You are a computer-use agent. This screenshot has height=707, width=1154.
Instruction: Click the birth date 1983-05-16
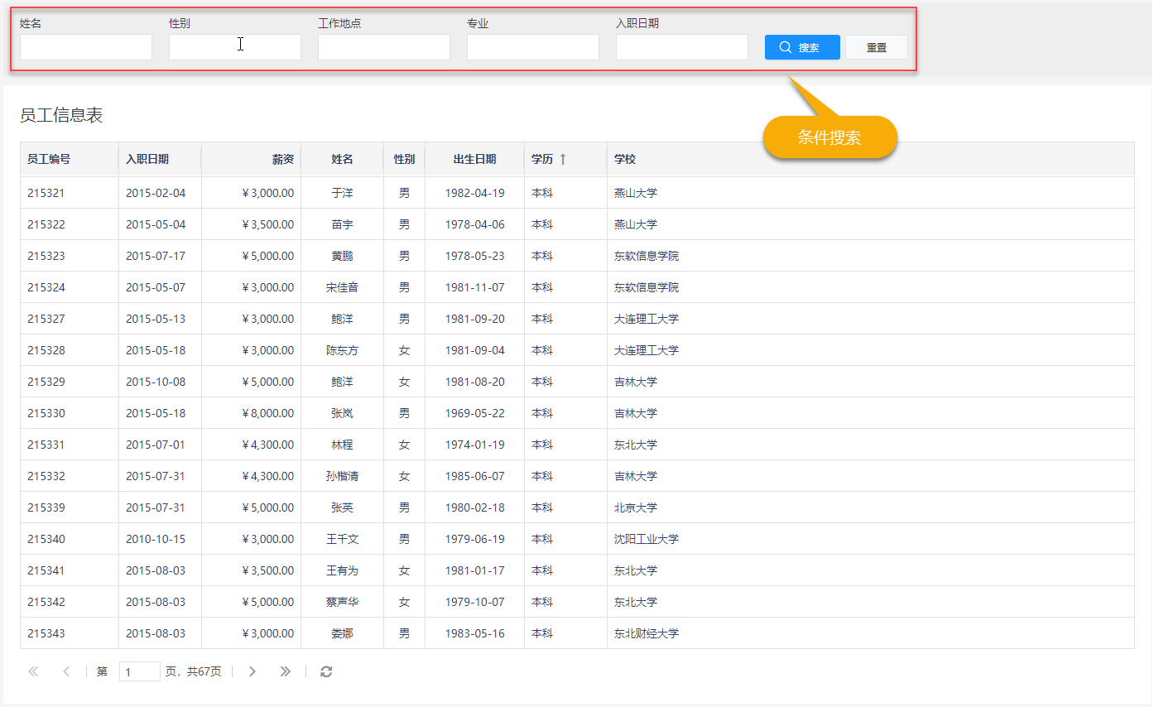pos(474,633)
